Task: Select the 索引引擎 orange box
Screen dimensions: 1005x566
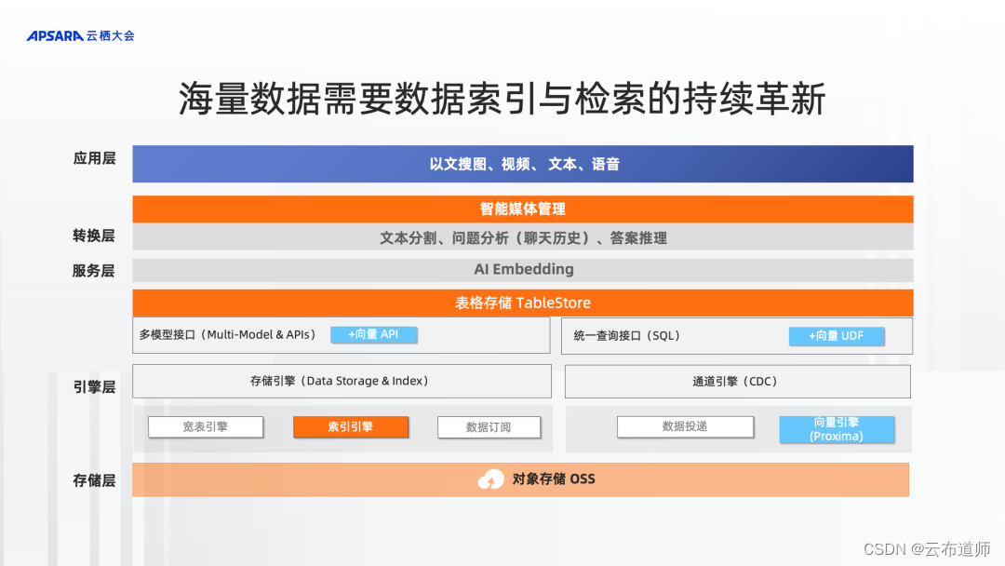Action: (x=351, y=427)
